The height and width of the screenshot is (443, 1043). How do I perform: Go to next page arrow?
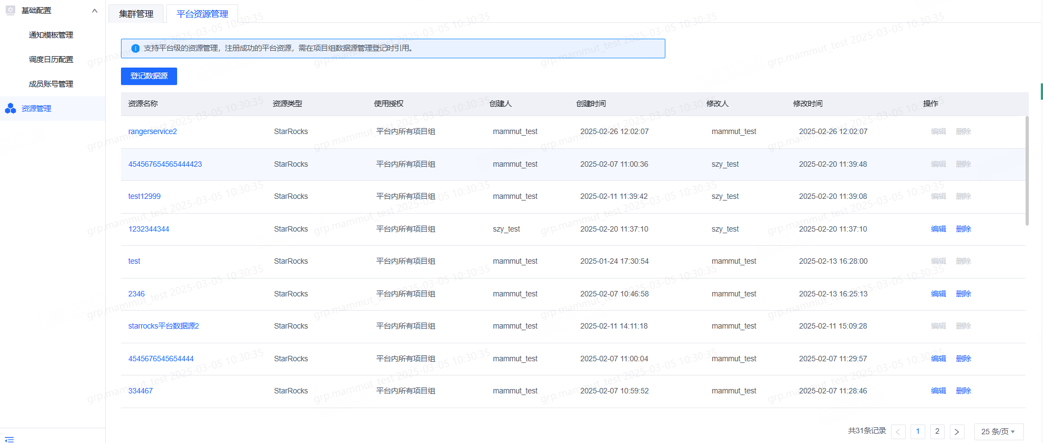957,432
